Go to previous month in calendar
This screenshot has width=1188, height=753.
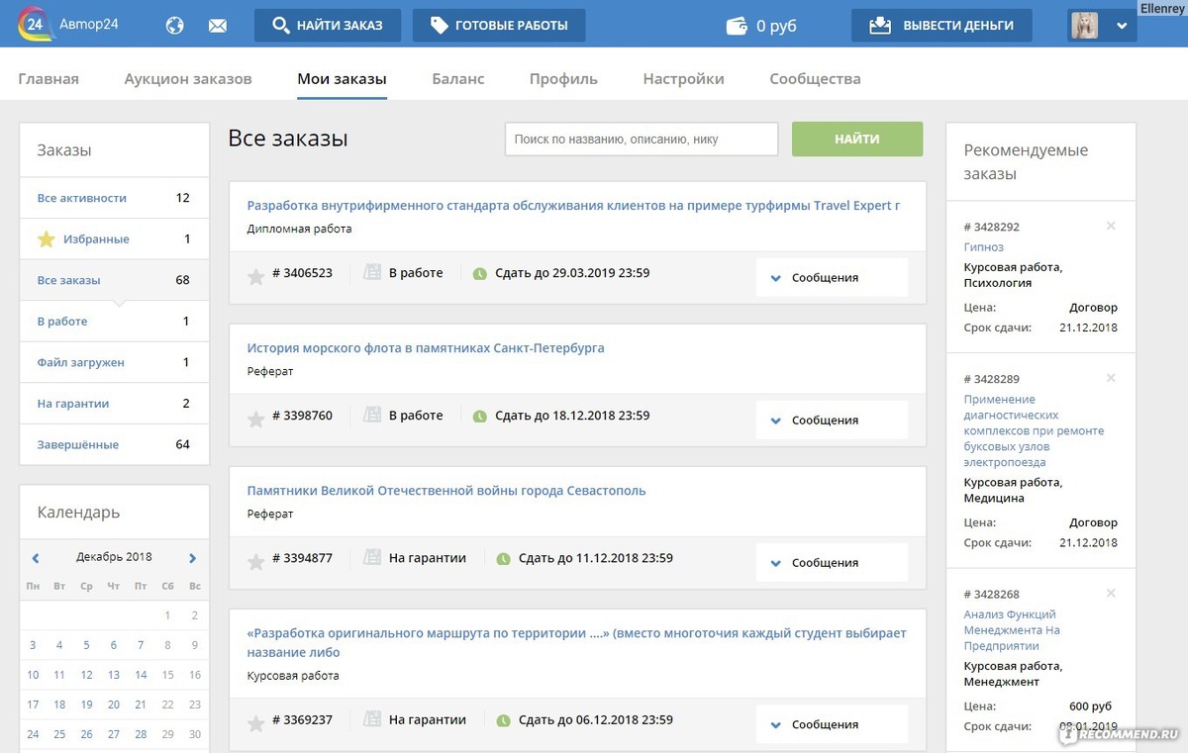36,558
